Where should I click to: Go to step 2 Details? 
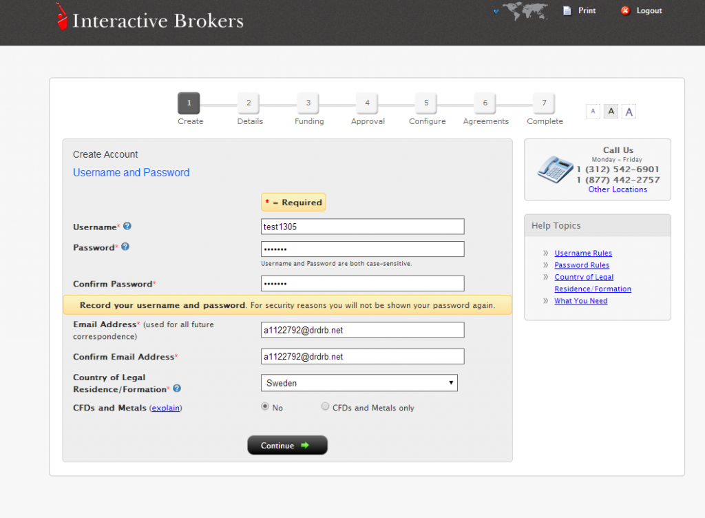click(248, 103)
